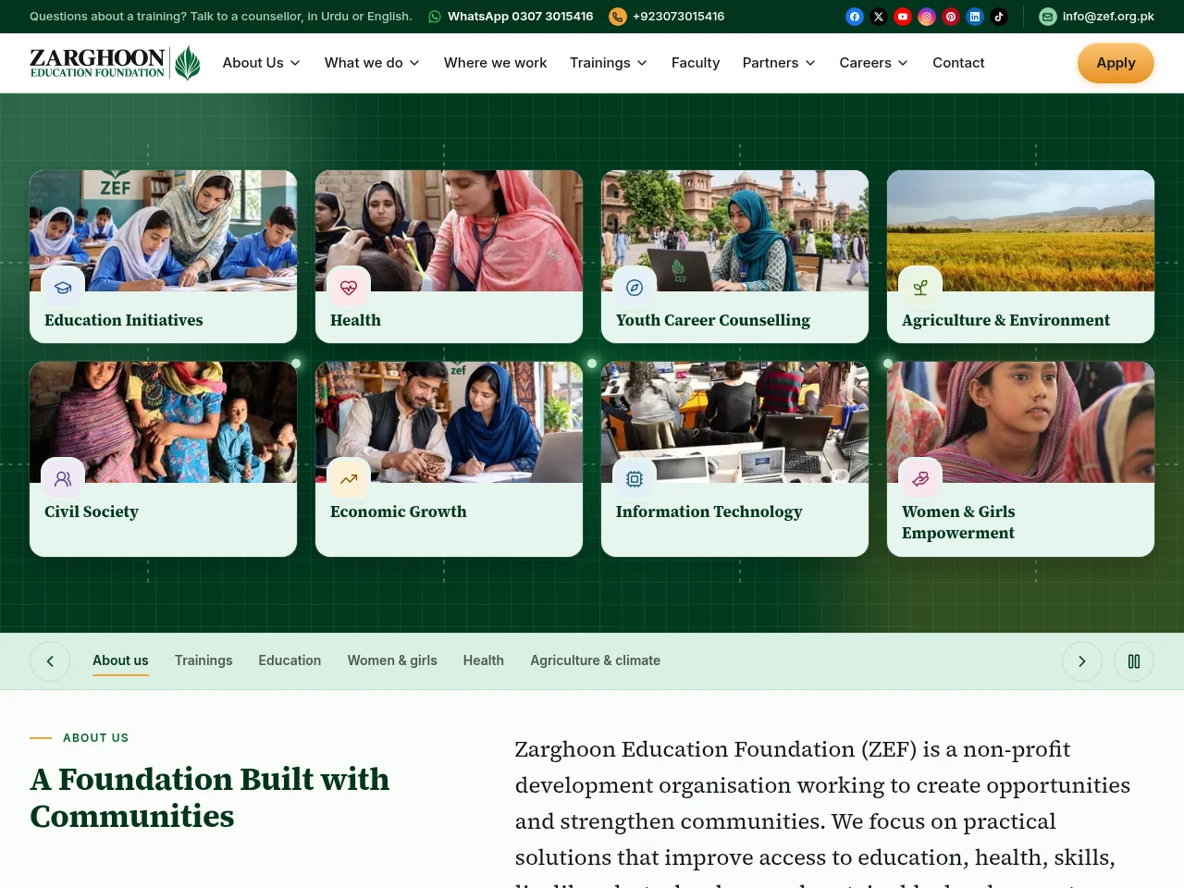Open the Agriculture & Environment field photo
Viewport: 1184px width, 888px height.
(1020, 231)
